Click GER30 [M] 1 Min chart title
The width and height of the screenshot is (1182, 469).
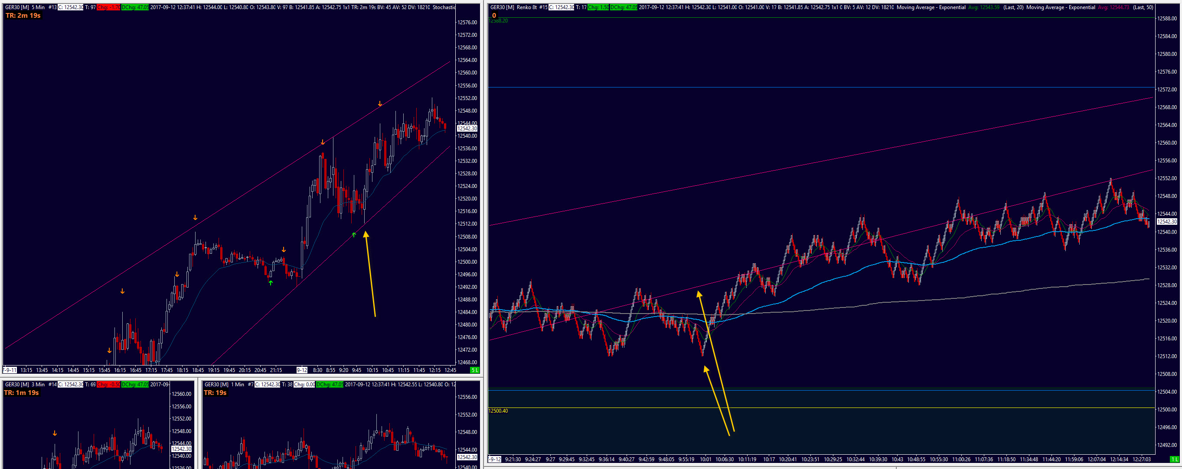point(224,384)
